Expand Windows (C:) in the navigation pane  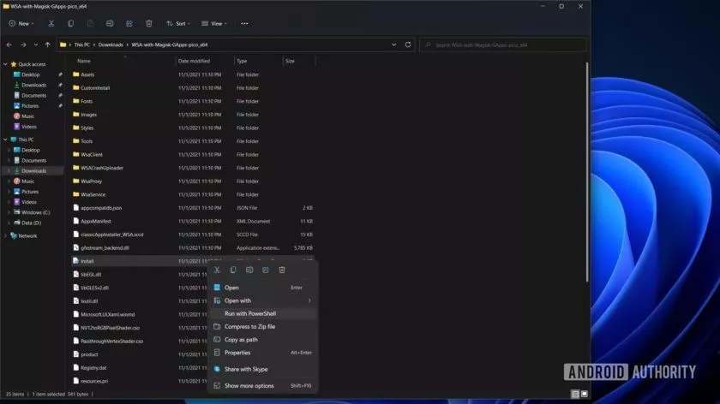[x=9, y=211]
